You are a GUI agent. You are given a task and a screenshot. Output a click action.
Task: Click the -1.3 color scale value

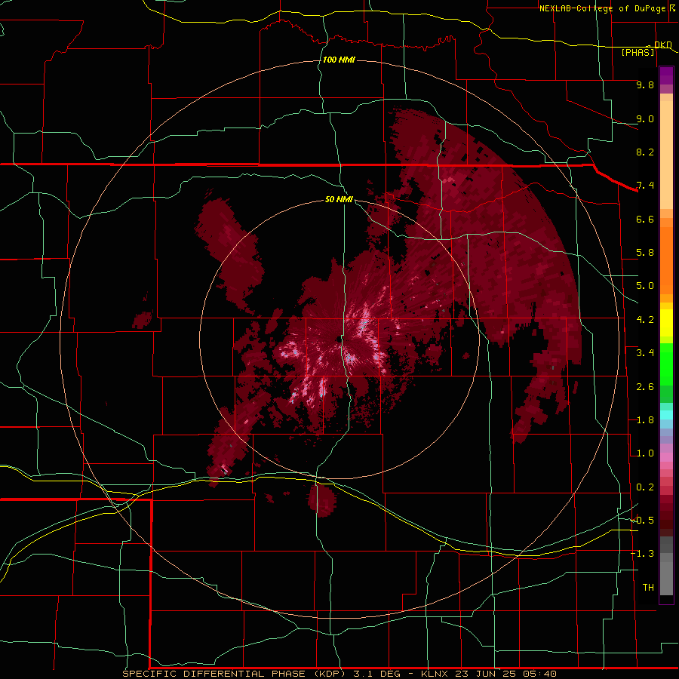[x=642, y=554]
